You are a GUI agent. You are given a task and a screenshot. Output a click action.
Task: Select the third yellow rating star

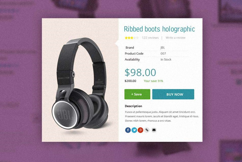coord(132,38)
